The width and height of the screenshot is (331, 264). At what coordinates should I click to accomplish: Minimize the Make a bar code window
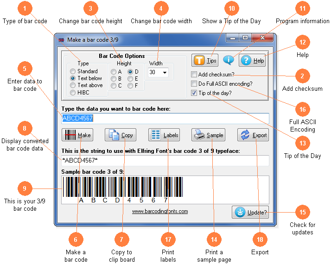click(233, 38)
